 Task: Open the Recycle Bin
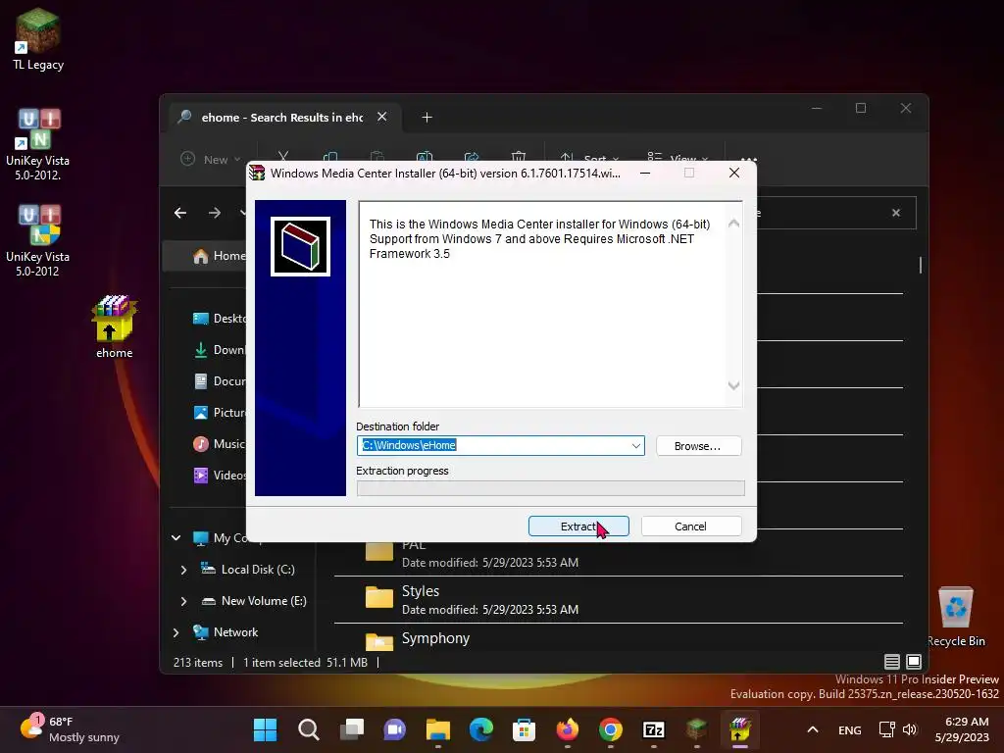(956, 617)
